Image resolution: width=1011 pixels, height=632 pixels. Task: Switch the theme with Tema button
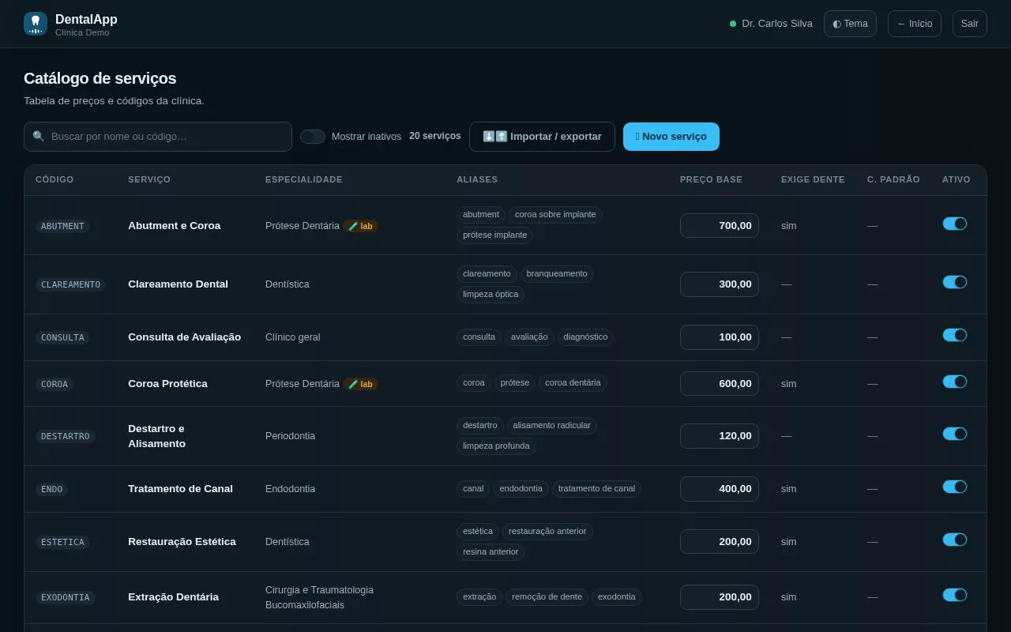pos(850,24)
